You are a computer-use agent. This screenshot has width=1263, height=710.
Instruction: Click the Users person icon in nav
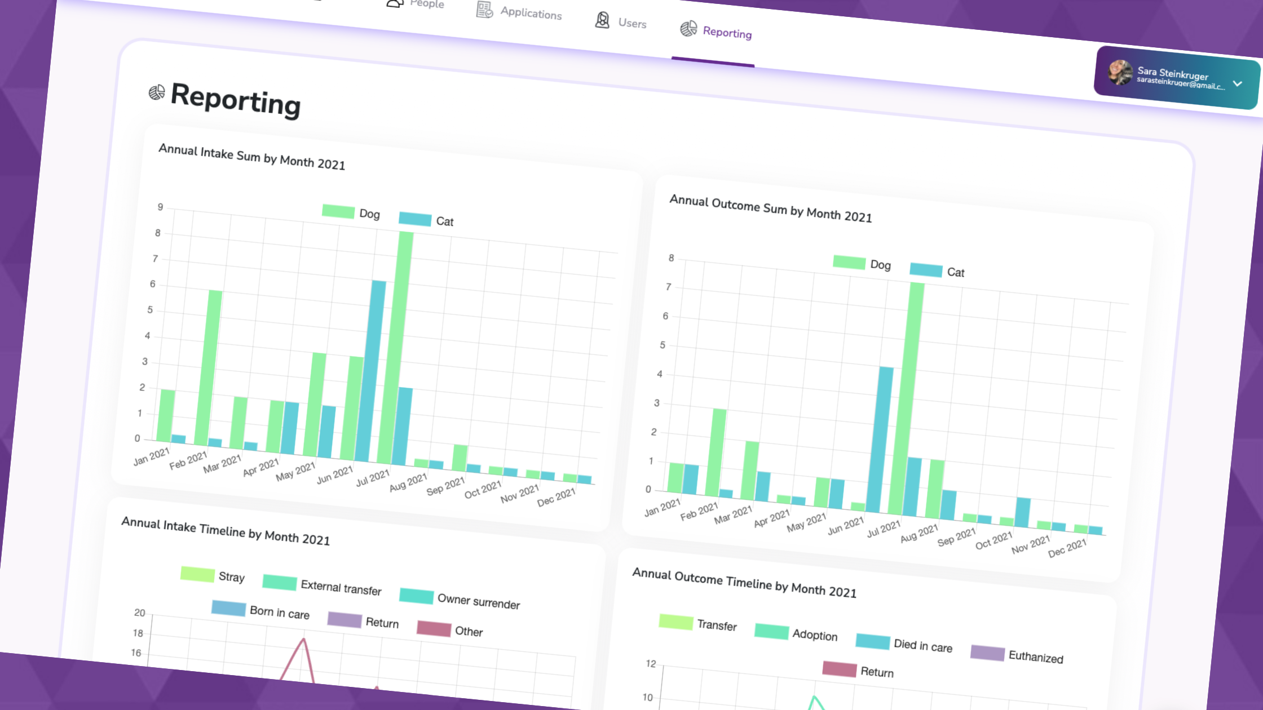tap(602, 20)
